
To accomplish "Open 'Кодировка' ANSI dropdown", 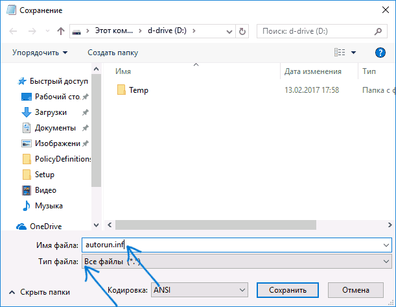I will tap(200, 290).
